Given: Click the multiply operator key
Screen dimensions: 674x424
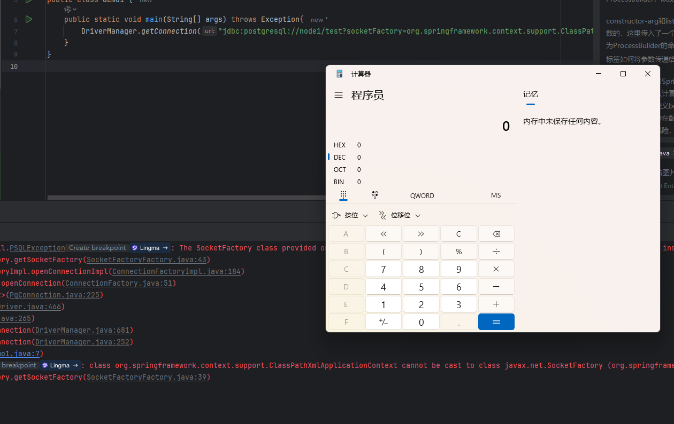Looking at the screenshot, I should click(496, 269).
